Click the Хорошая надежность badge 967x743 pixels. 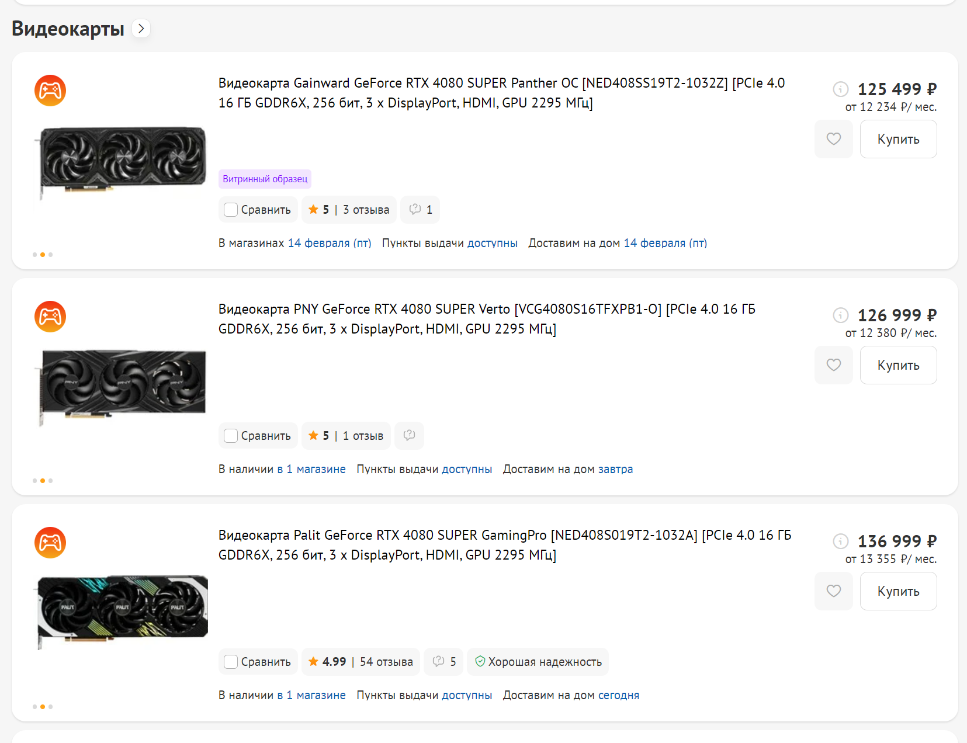tap(538, 662)
